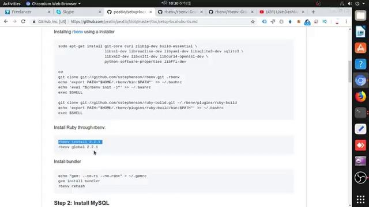Screen dimensions: 369x207
Task: Open Activities overview
Action: click(12, 4)
